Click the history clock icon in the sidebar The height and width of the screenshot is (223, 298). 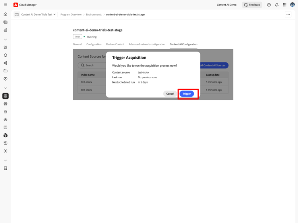(6, 143)
